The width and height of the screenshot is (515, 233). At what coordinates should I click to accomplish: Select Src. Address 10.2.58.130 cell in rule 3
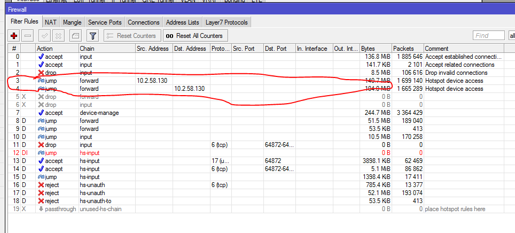pyautogui.click(x=152, y=81)
